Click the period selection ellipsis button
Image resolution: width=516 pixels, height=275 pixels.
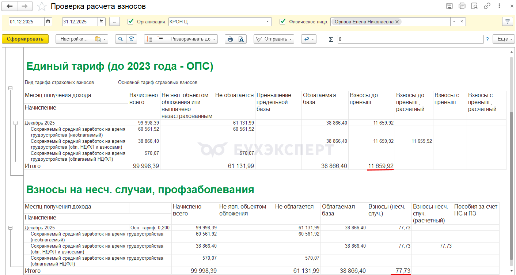tap(115, 22)
